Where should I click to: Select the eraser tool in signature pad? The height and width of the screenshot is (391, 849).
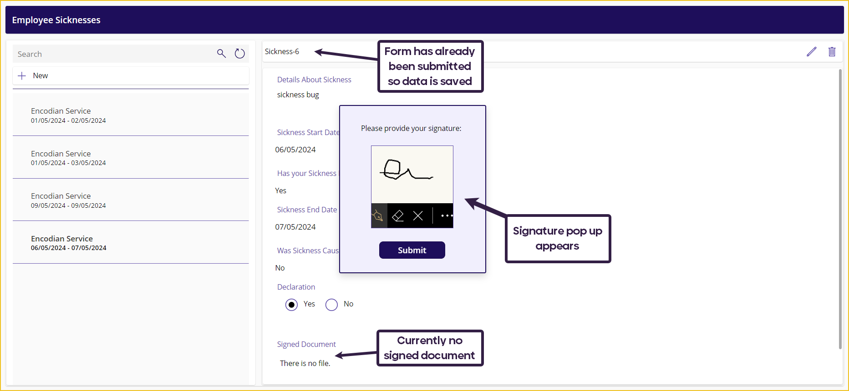pyautogui.click(x=398, y=216)
